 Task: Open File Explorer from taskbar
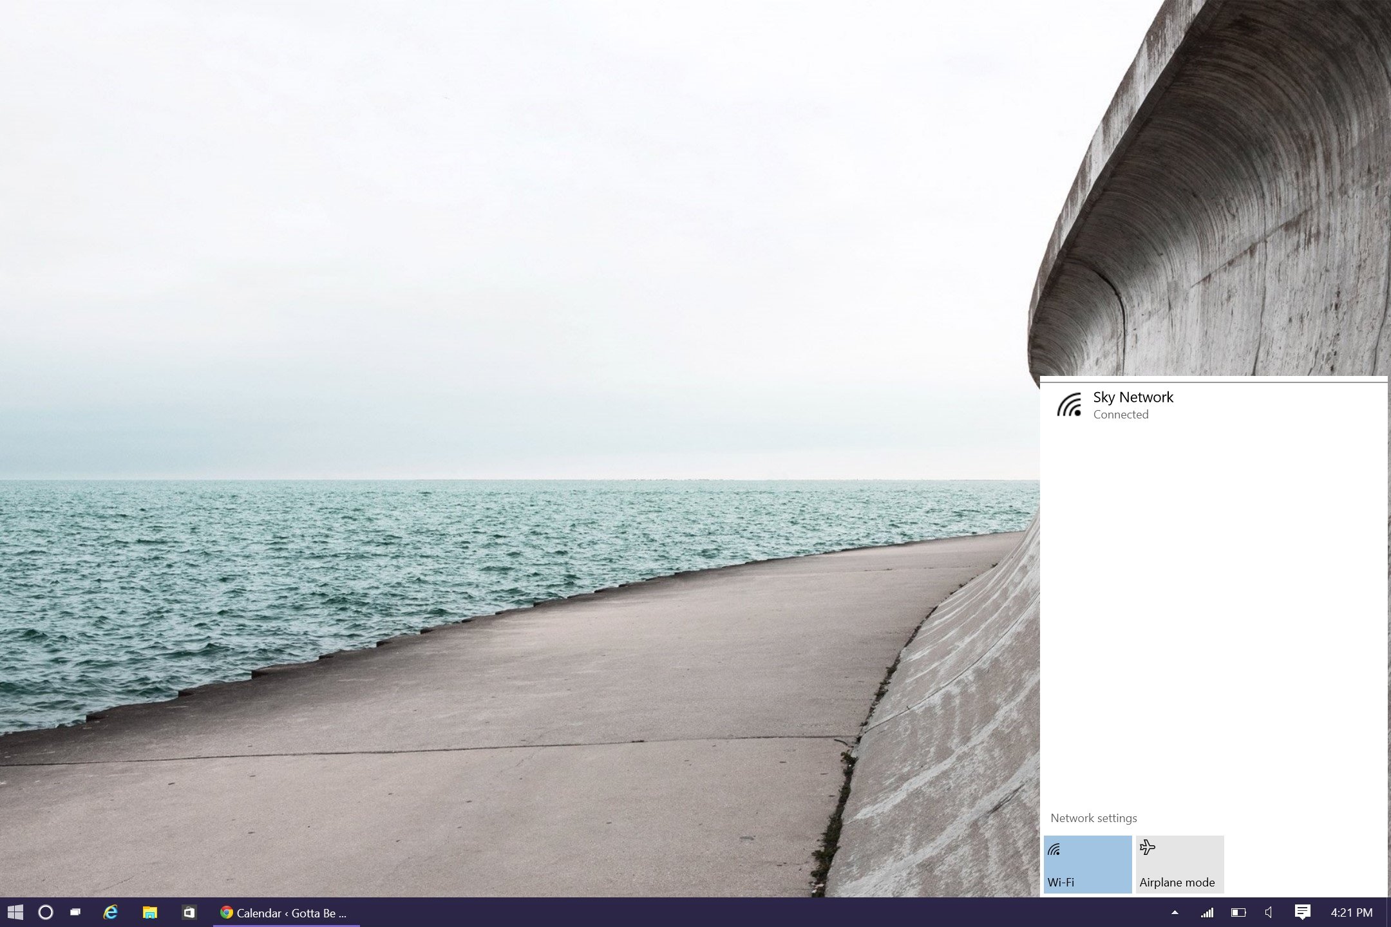click(x=149, y=912)
